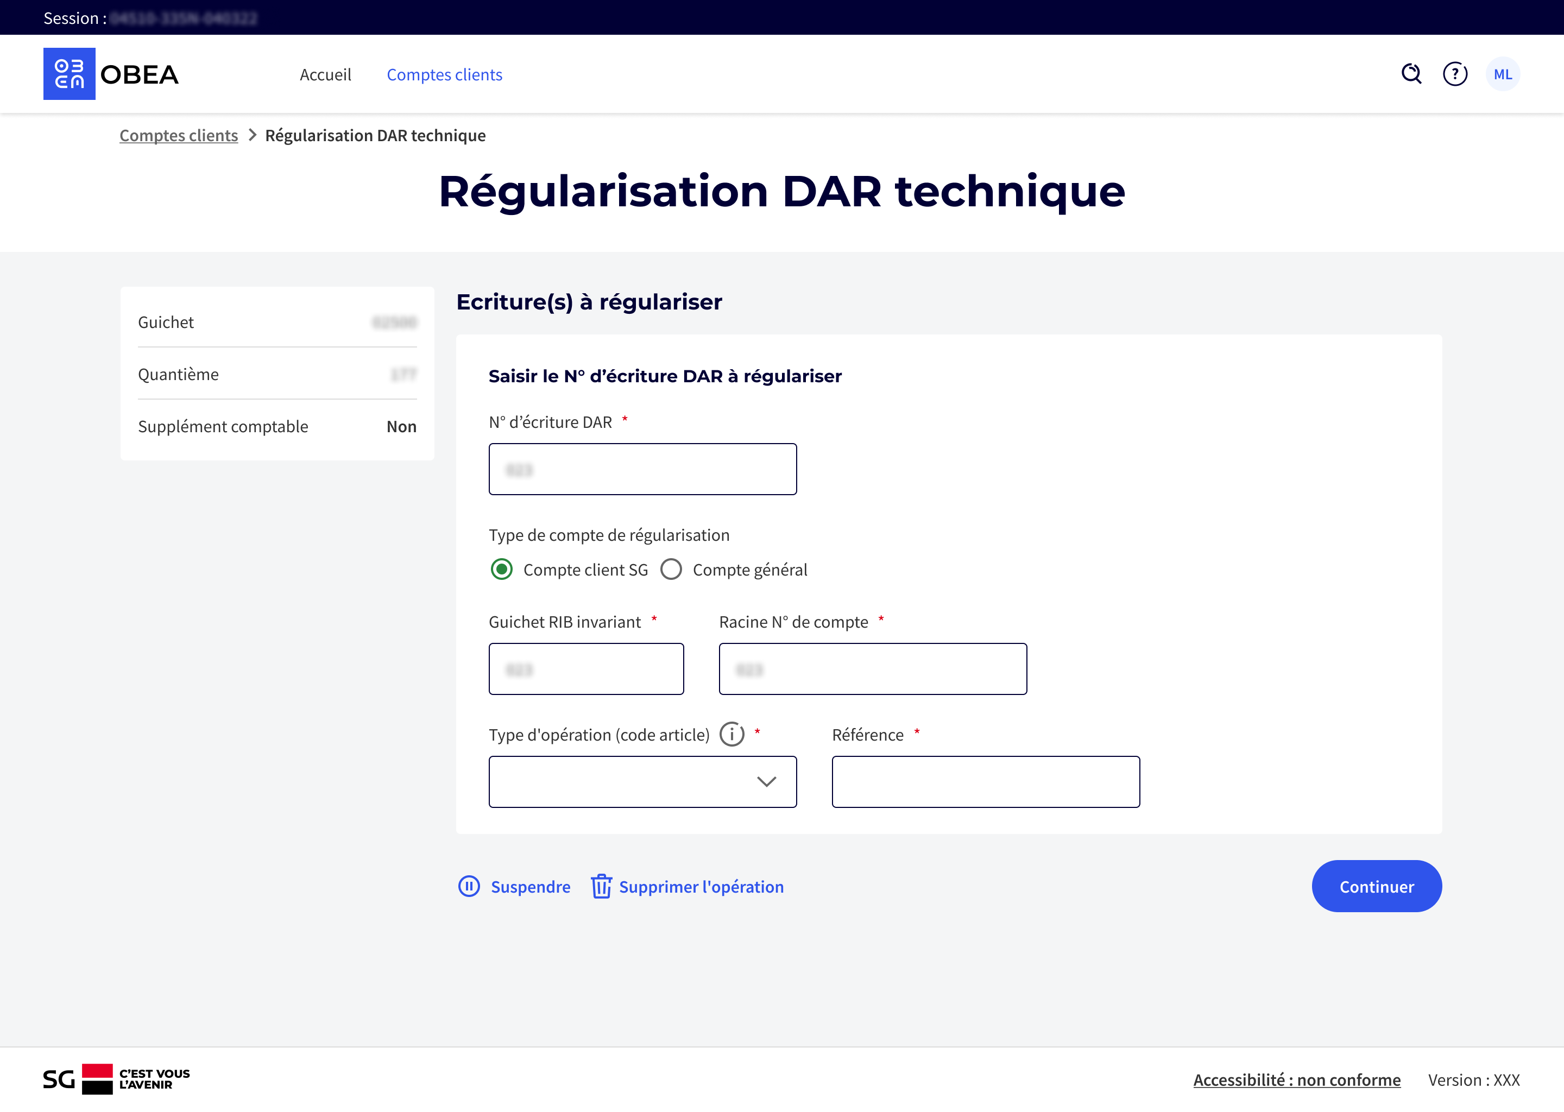This screenshot has height=1112, width=1564.
Task: Select the Compte général radio button
Action: [671, 569]
